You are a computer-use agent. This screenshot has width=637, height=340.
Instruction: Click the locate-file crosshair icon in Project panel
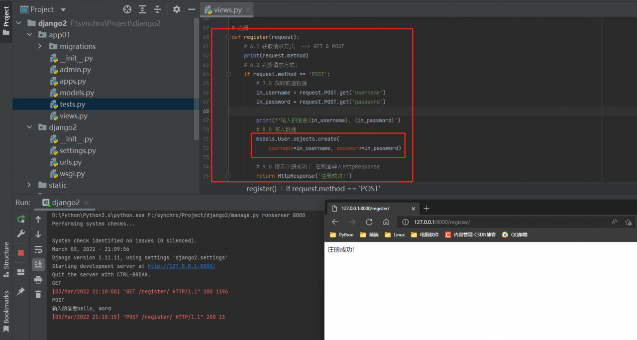(x=127, y=9)
